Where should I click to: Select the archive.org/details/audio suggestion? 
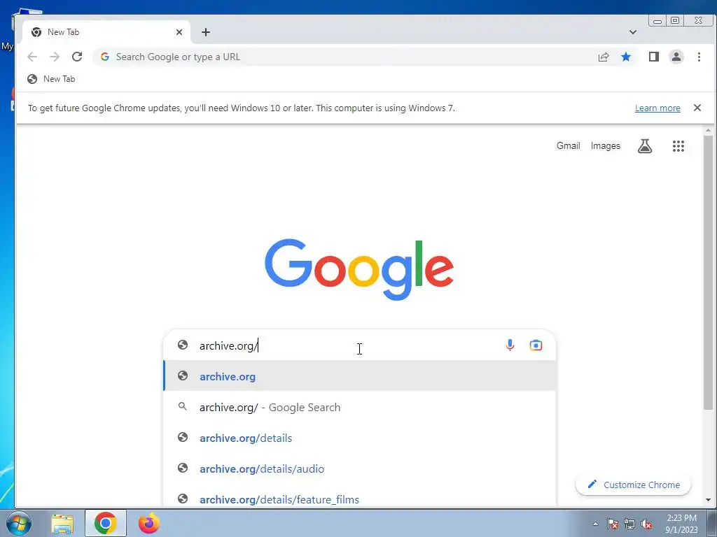coord(360,468)
